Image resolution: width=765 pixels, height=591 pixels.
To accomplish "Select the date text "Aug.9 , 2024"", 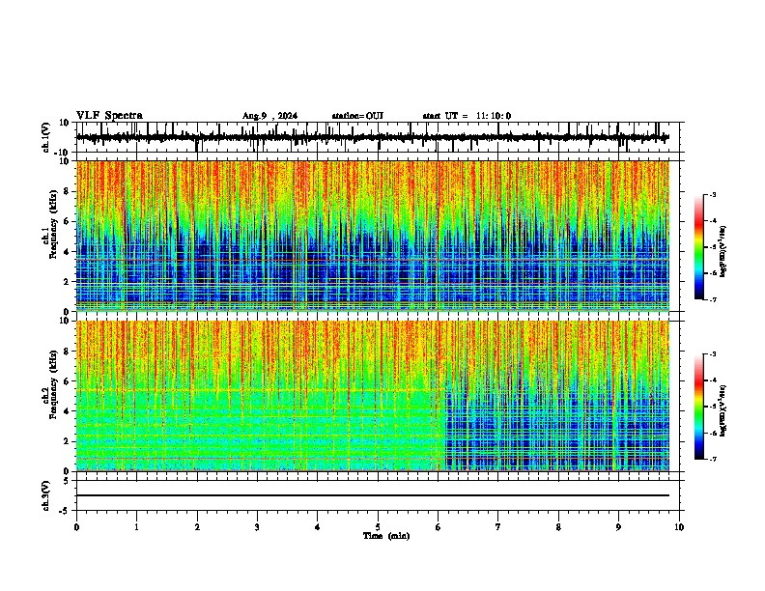I will pyautogui.click(x=269, y=116).
